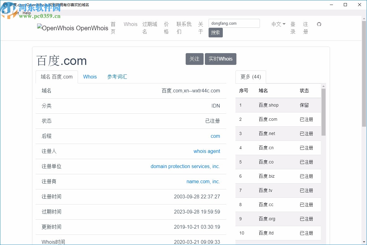Select the 域名 百度.com tab
This screenshot has width=367, height=245.
(57, 77)
